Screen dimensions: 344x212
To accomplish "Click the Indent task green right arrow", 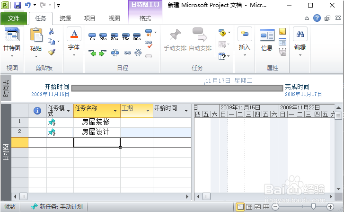I will point(103,53).
